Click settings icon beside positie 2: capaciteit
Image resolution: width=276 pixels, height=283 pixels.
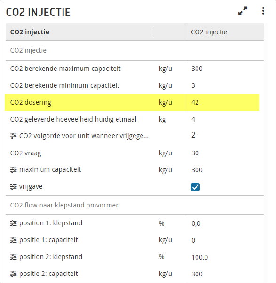pyautogui.click(x=14, y=274)
